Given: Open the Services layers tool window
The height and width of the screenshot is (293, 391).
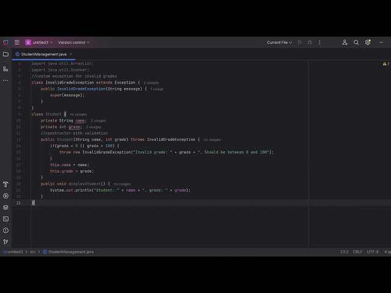Looking at the screenshot, I should click(x=5, y=208).
